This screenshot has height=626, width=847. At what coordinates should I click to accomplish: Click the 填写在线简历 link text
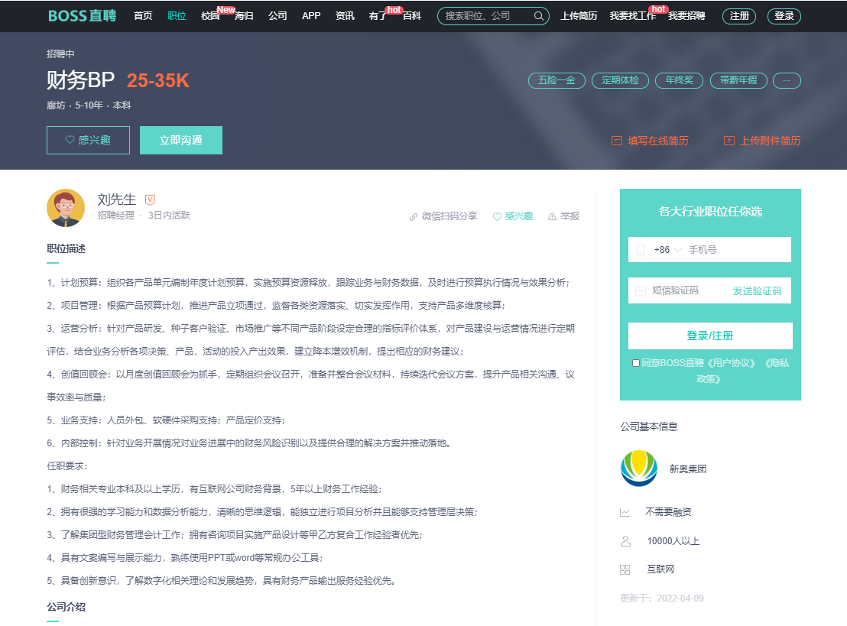[658, 141]
